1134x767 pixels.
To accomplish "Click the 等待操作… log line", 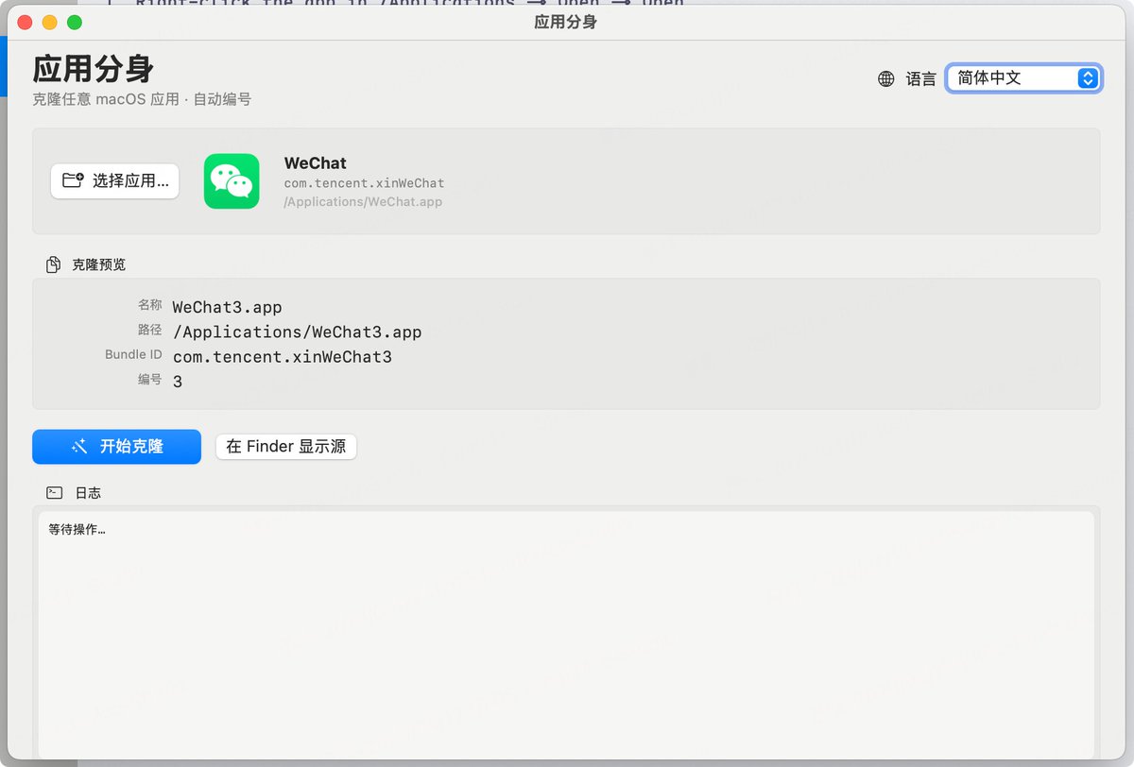I will point(77,530).
